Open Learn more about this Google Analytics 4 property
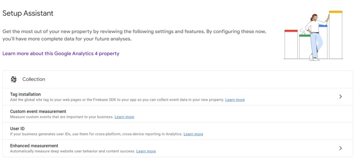Screen dimensions: 356x161 click(61, 54)
